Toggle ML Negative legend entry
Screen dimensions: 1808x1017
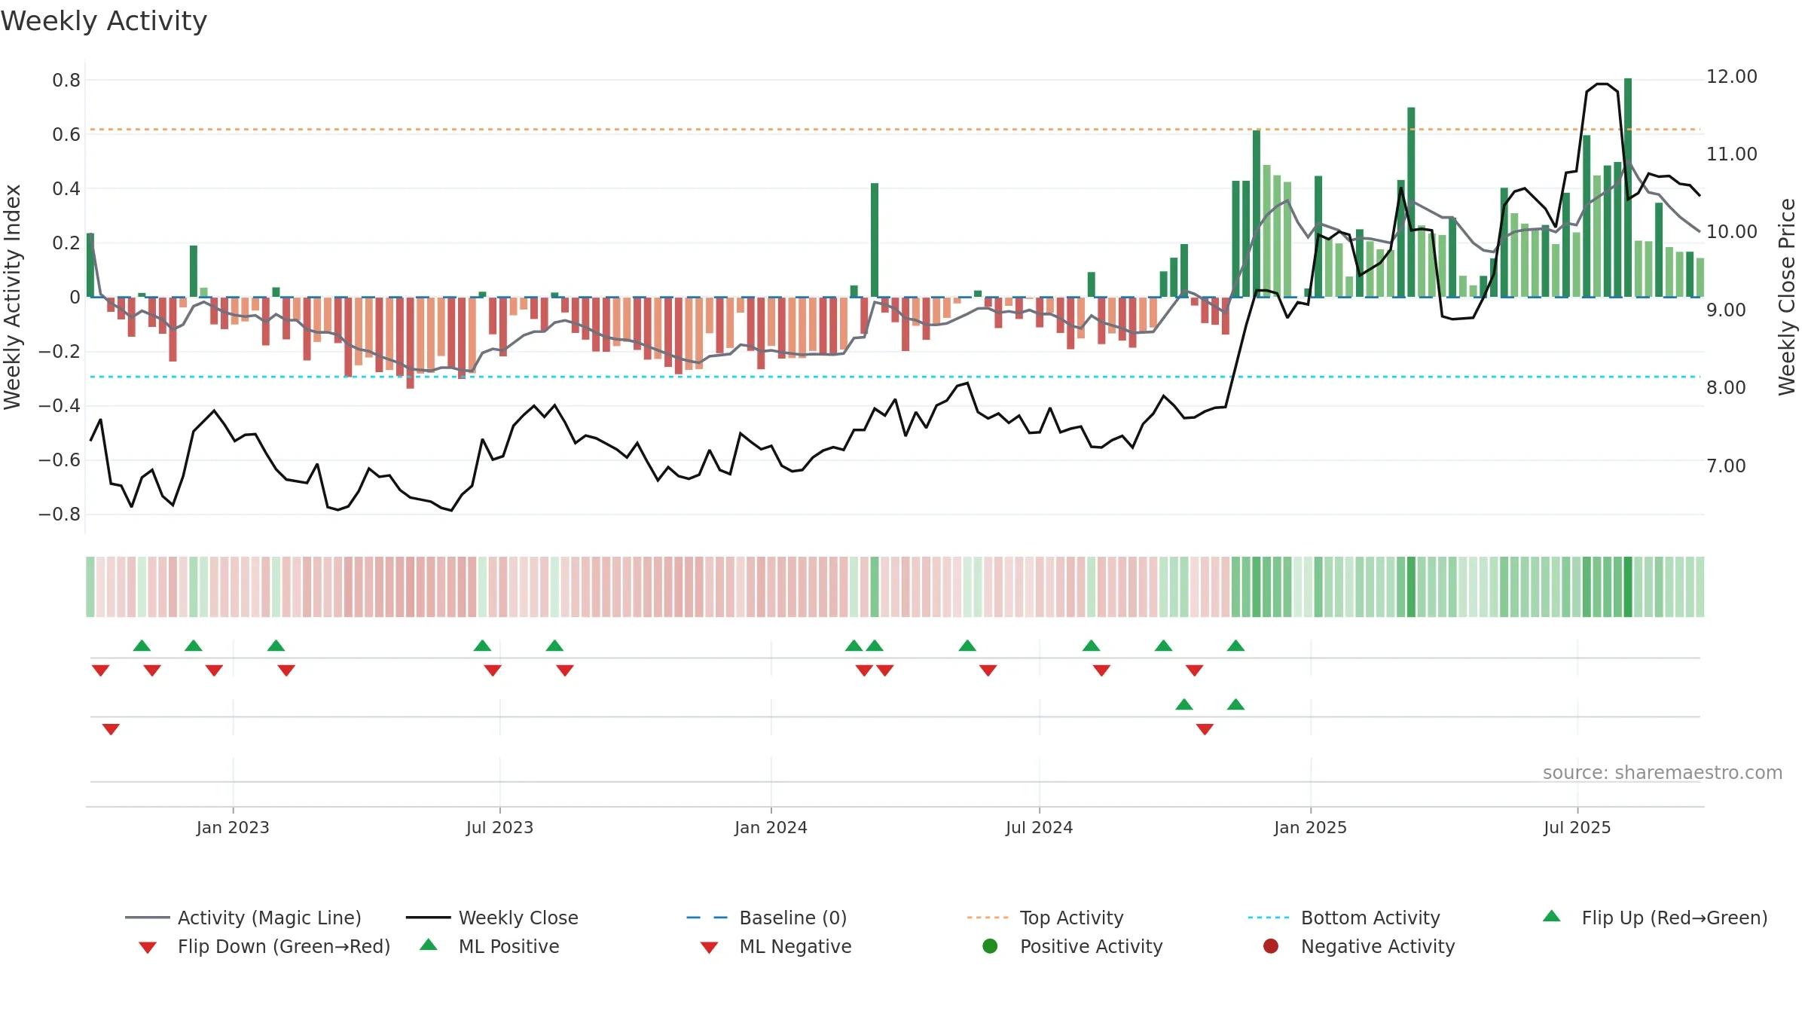coord(776,946)
